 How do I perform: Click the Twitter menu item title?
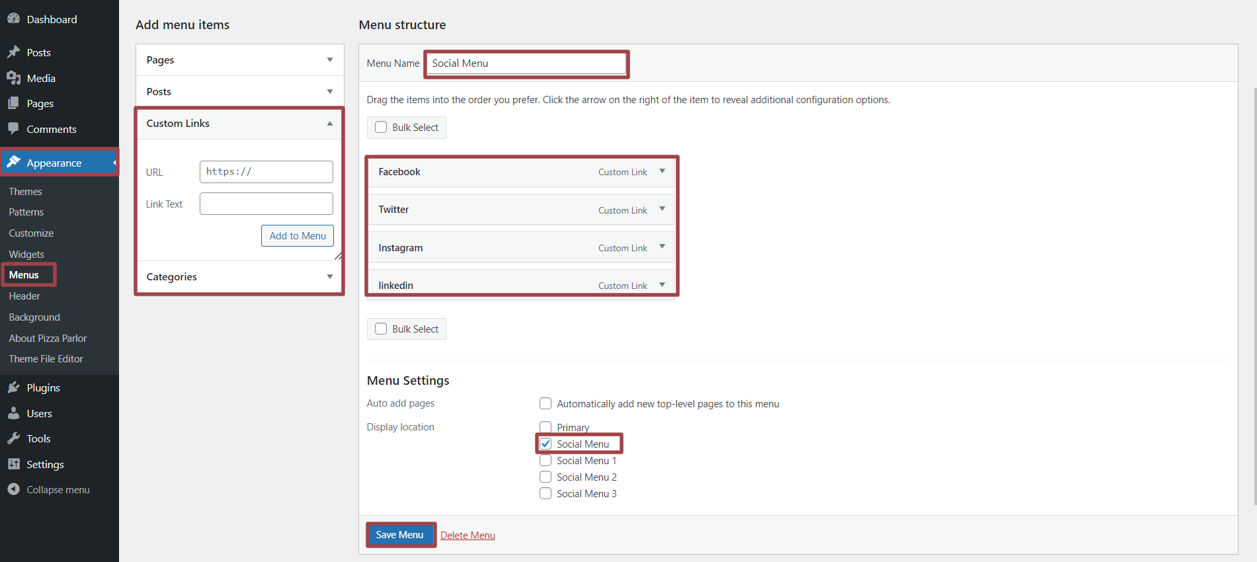tap(393, 210)
